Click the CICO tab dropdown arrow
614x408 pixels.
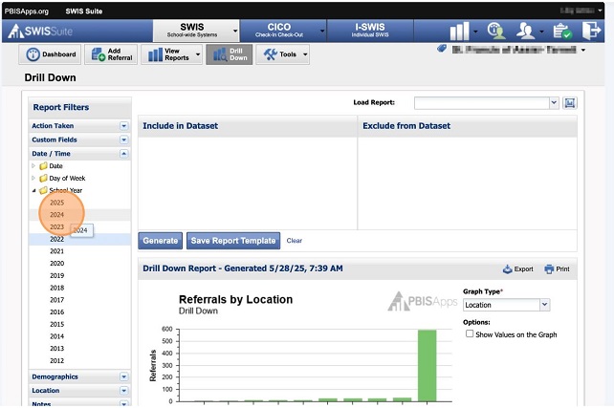(322, 32)
